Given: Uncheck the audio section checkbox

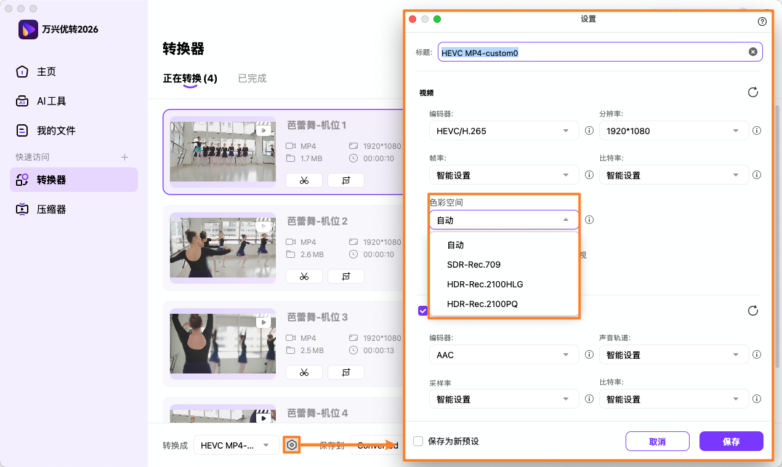Looking at the screenshot, I should point(423,311).
